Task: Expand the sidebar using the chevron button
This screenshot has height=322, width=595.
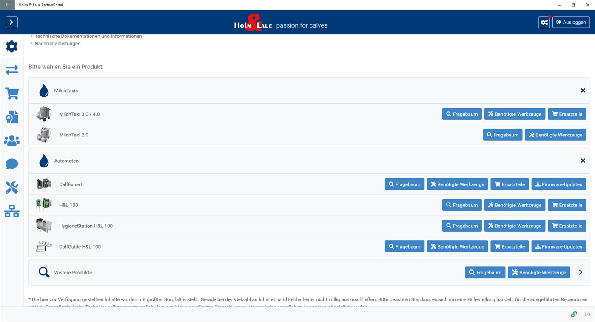Action: [x=11, y=22]
